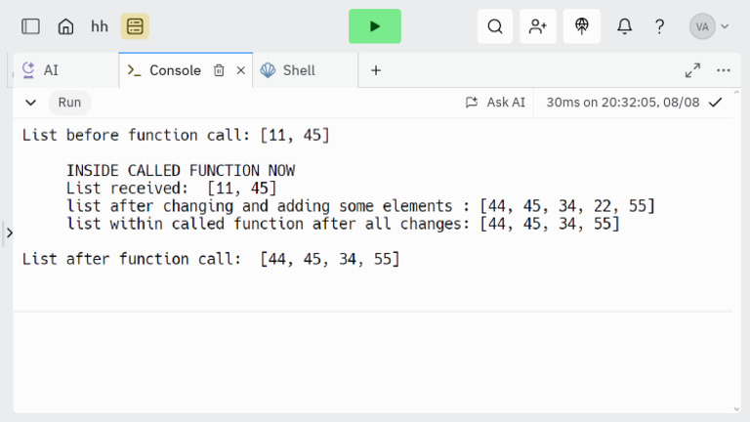Collapse the Run output chevron

pos(30,102)
